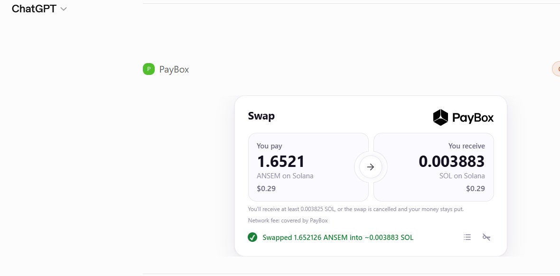Click the ANSEM on Solana label

[285, 175]
